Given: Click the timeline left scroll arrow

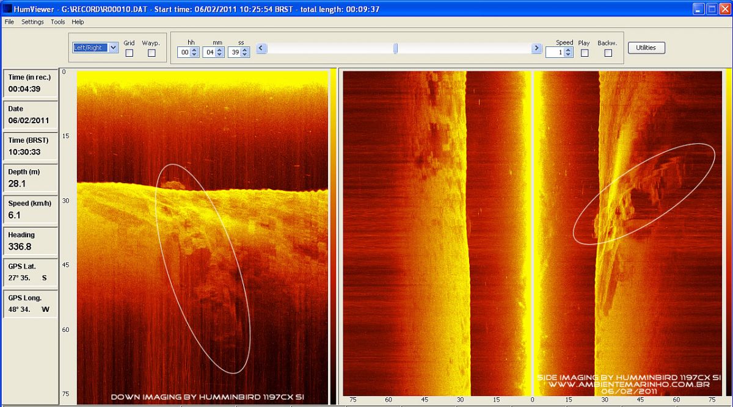Looking at the screenshot, I should click(261, 48).
